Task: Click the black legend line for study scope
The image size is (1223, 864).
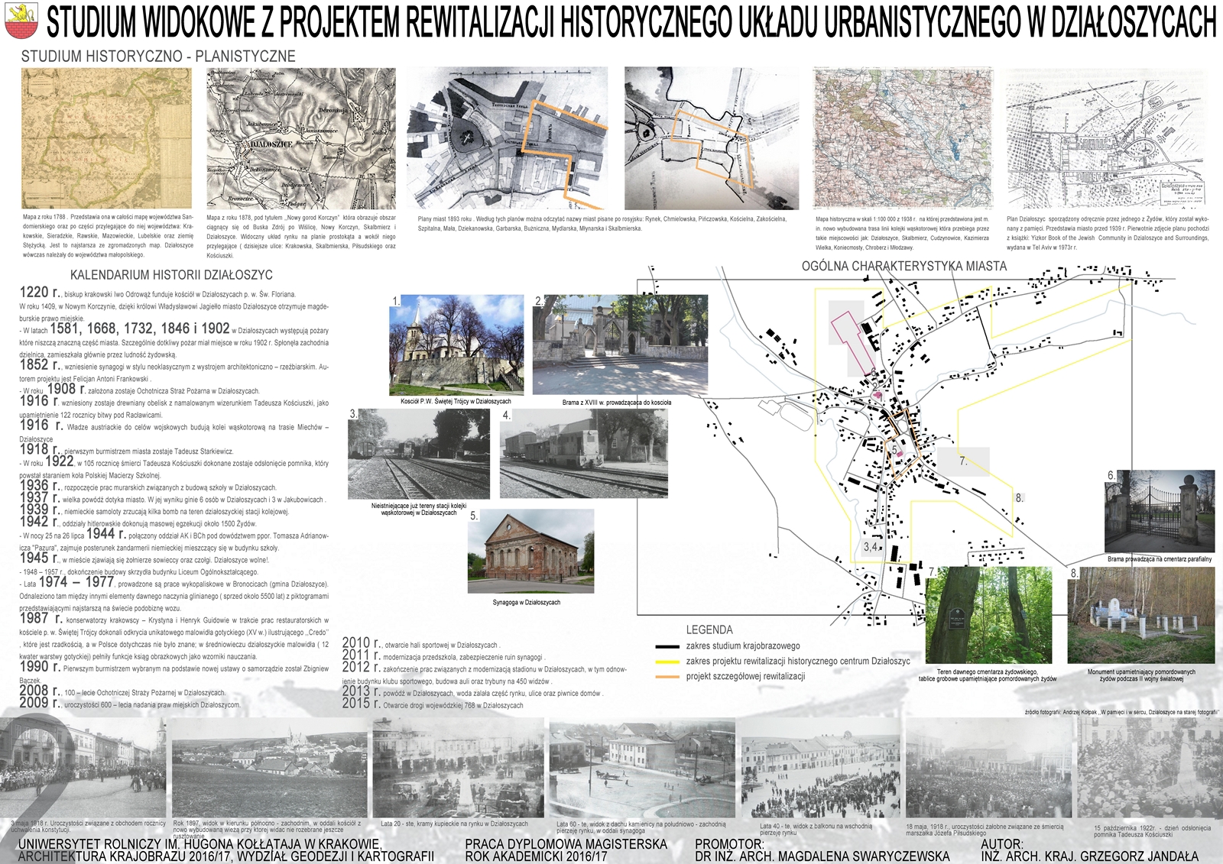Action: click(667, 646)
